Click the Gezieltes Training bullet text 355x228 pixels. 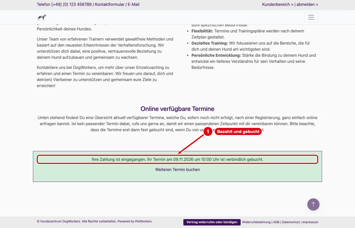pyautogui.click(x=251, y=46)
